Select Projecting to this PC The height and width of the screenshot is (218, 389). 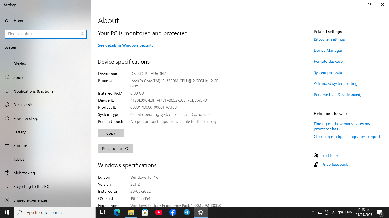(x=46, y=186)
